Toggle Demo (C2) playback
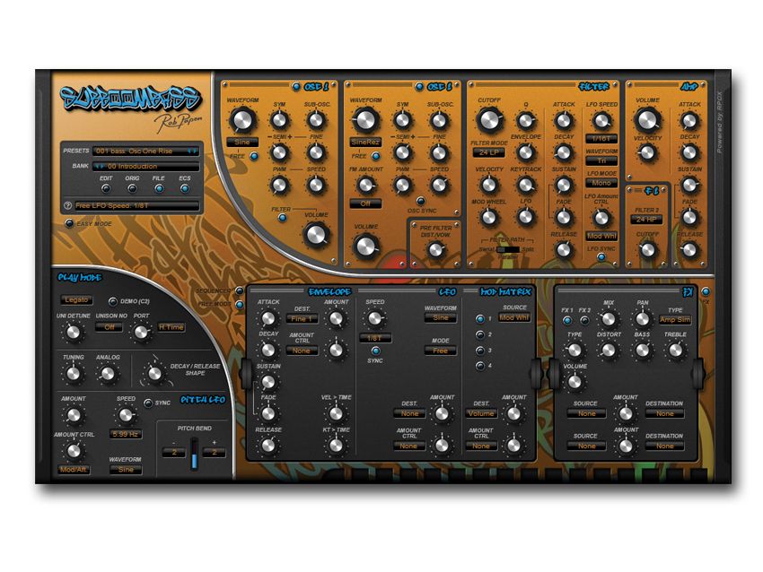 (x=113, y=301)
